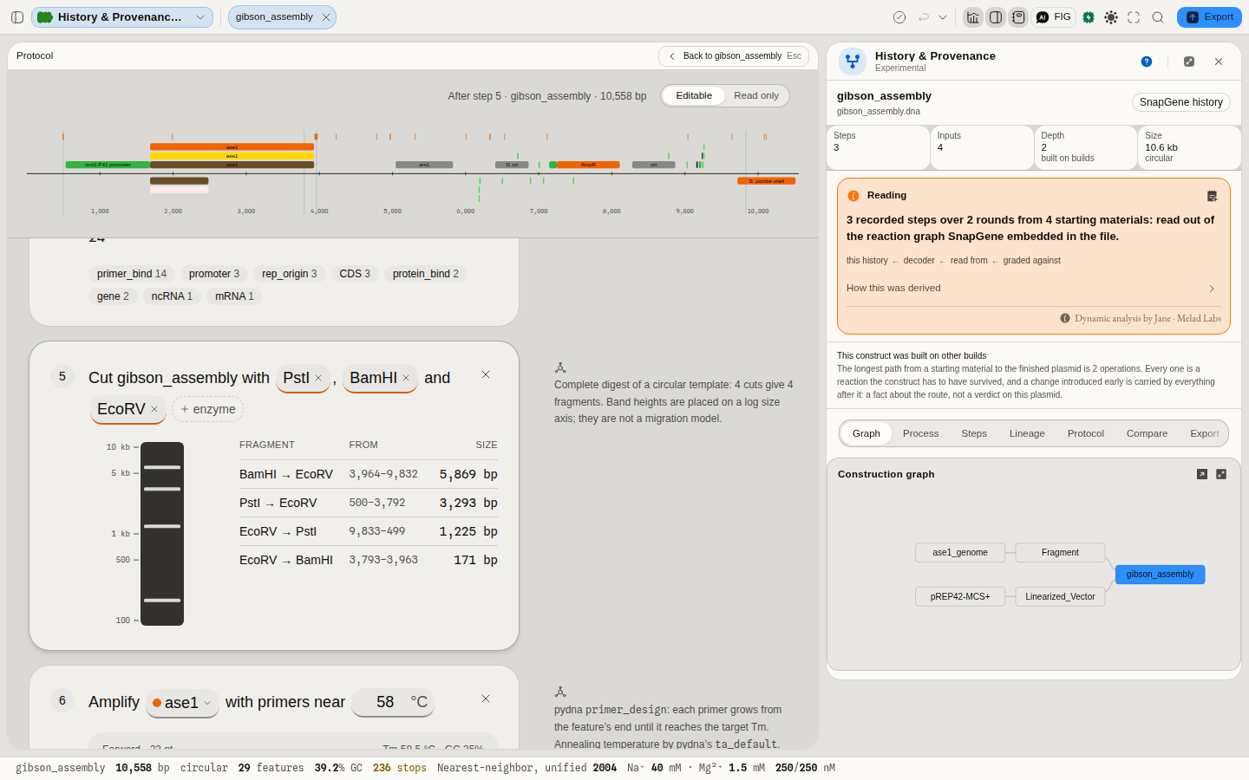Toggle the left sidebar panel icon

click(x=17, y=17)
